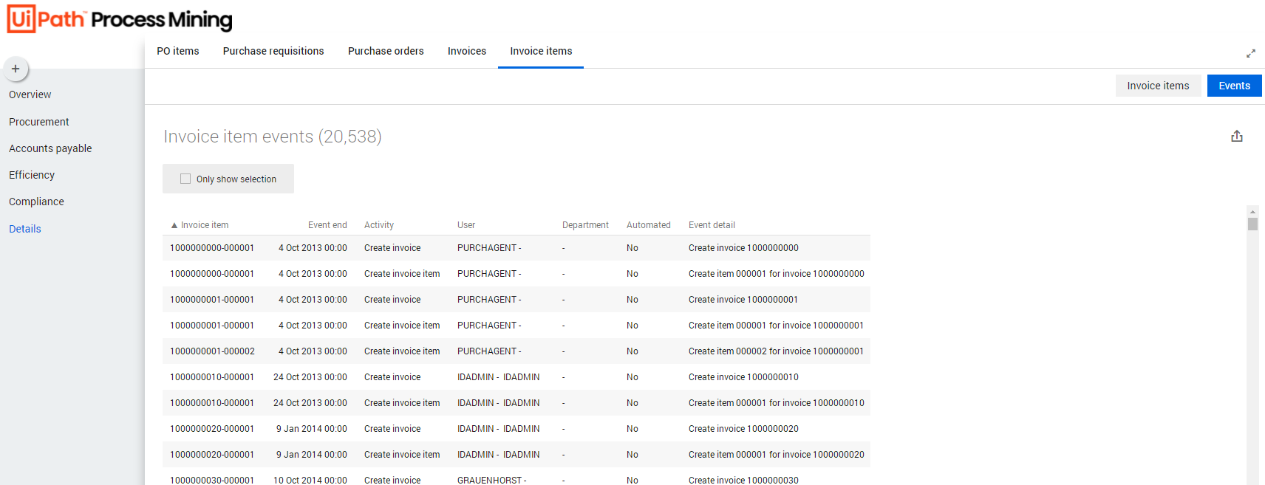1265x485 pixels.
Task: Switch to the PO items tab
Action: 177,51
